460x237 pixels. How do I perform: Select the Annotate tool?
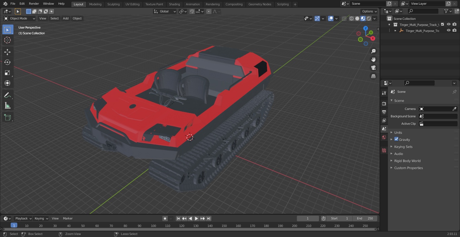tap(7, 95)
